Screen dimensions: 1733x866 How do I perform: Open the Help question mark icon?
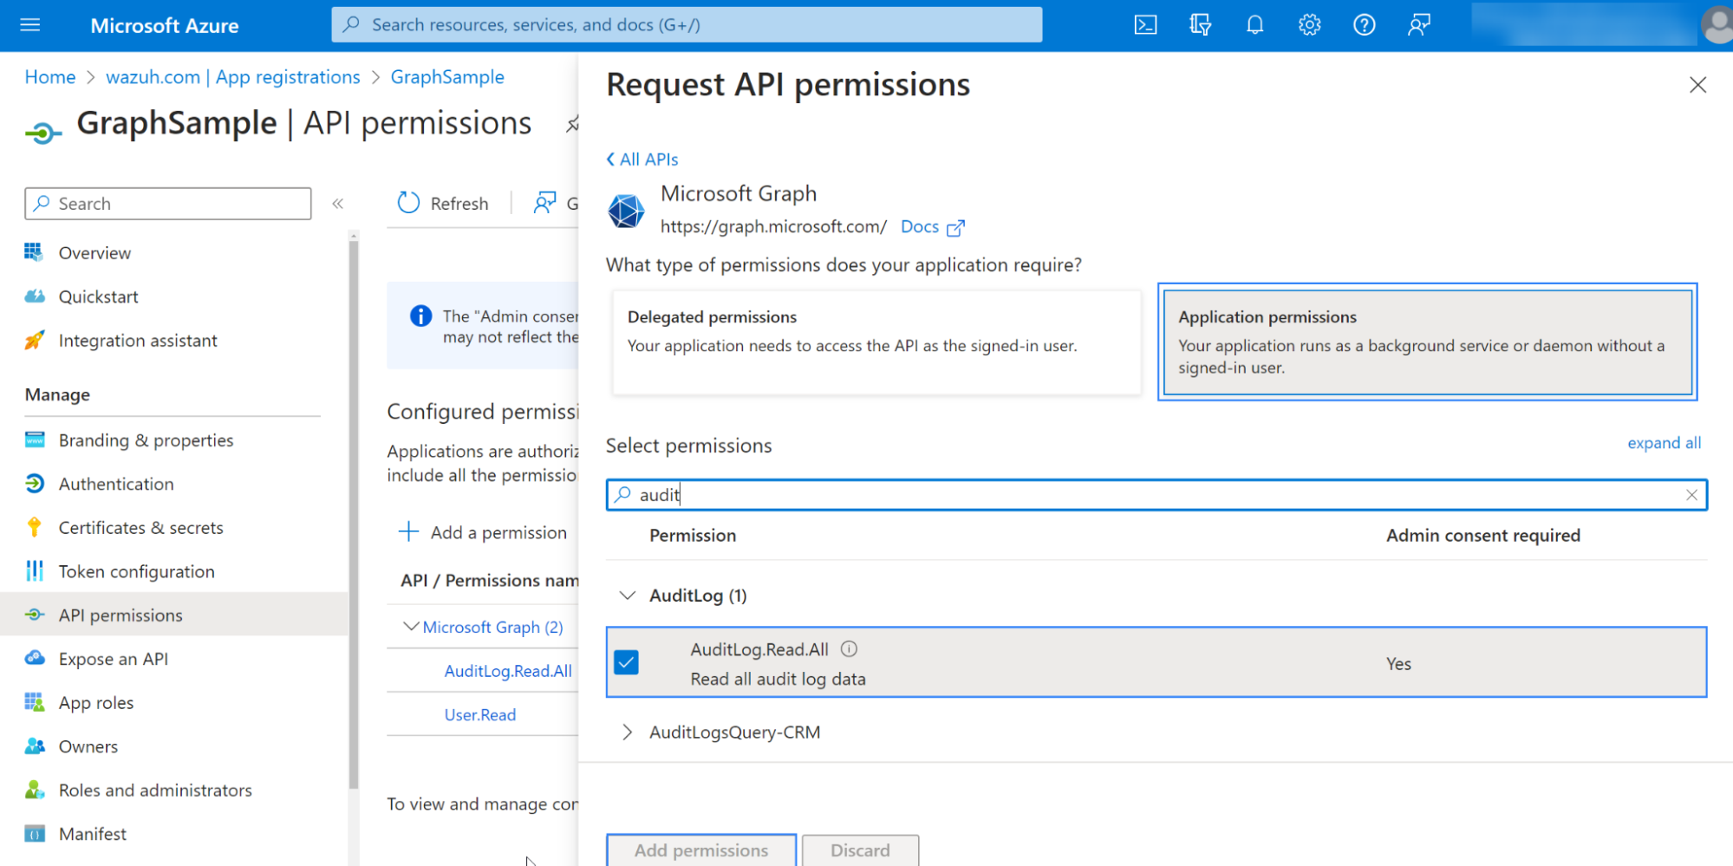click(x=1364, y=25)
